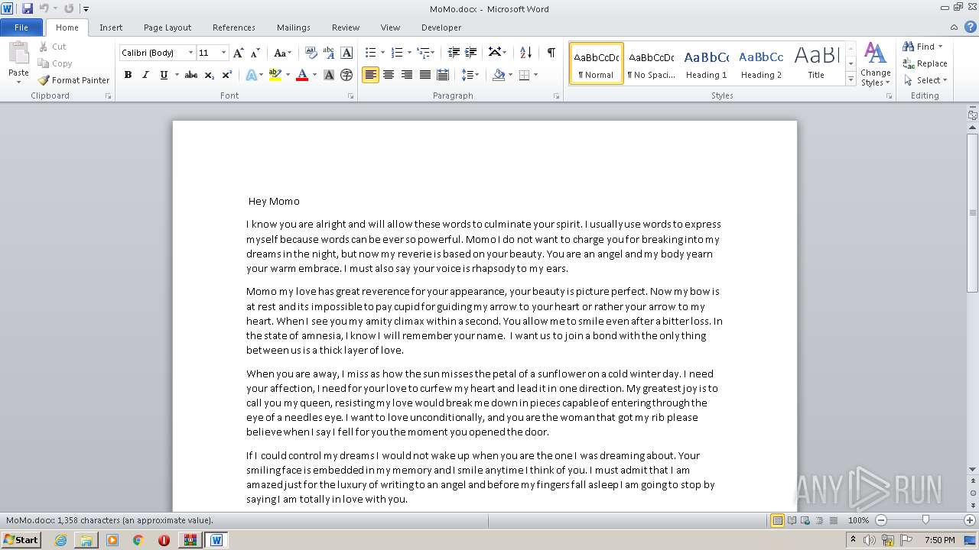The width and height of the screenshot is (979, 550).
Task: Open Text Effects icon
Action: 251,75
